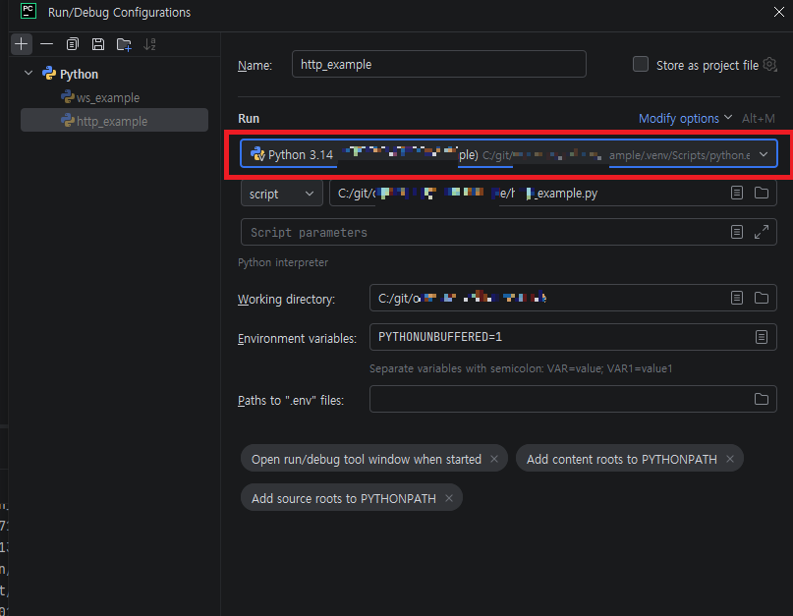Select the ws_example configuration
Image resolution: width=793 pixels, height=616 pixels.
(x=108, y=97)
